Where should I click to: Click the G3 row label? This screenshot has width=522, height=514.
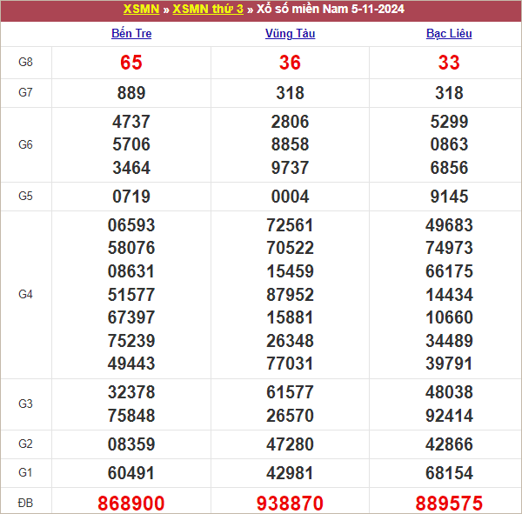[25, 404]
